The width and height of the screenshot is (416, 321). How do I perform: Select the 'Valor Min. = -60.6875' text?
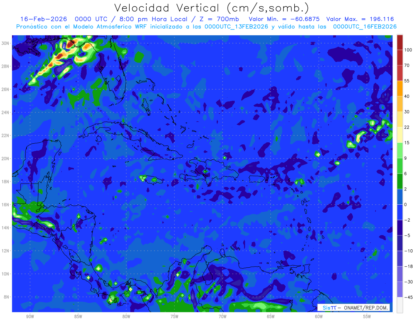click(x=284, y=19)
